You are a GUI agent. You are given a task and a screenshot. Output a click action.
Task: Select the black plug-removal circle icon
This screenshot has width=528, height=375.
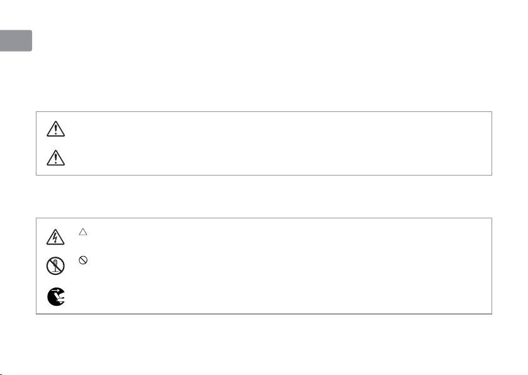click(x=55, y=296)
